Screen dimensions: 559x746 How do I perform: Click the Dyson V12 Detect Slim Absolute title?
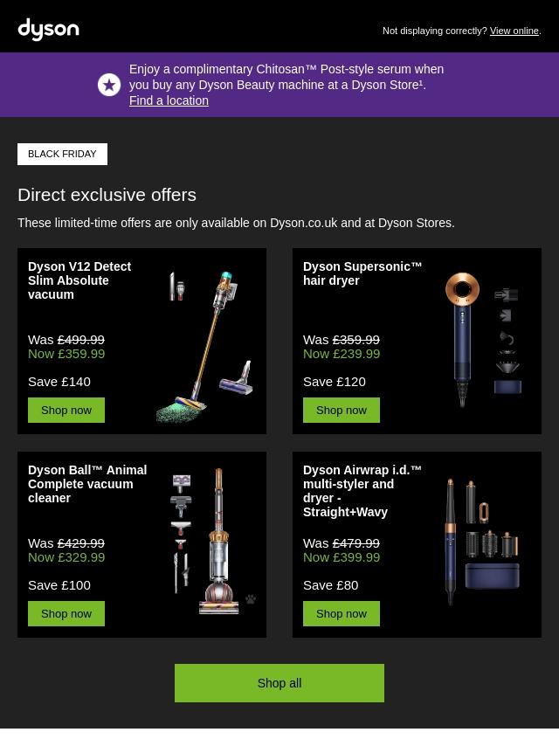[79, 280]
